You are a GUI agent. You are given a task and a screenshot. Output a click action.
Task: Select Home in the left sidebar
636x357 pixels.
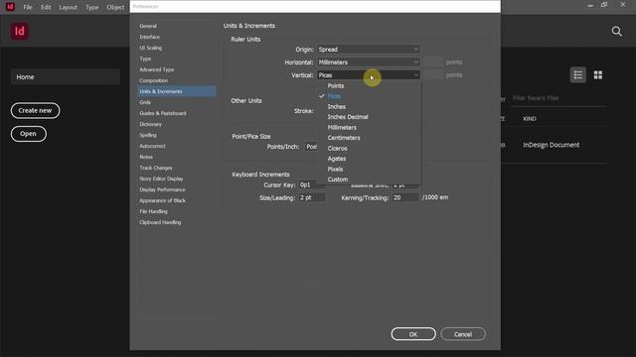click(x=66, y=77)
